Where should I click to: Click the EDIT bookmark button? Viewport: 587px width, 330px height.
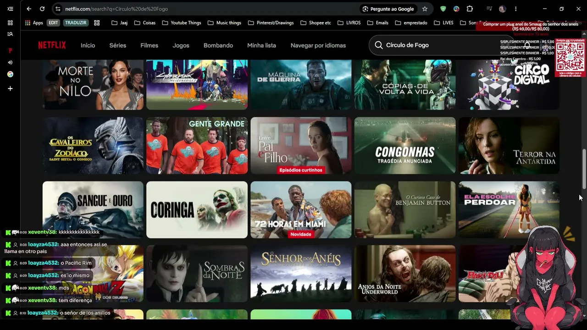tap(54, 23)
